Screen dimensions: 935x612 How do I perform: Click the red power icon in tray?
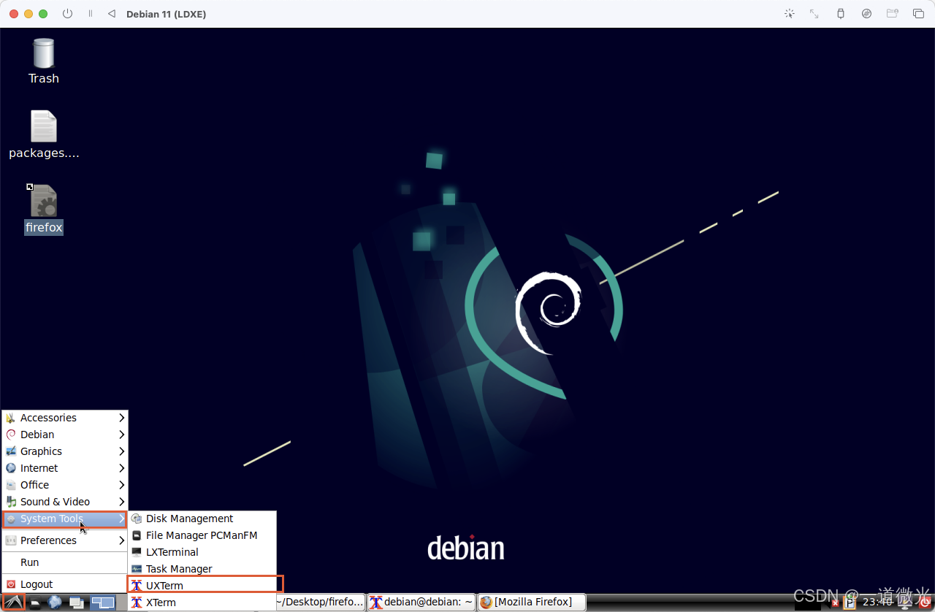point(925,603)
